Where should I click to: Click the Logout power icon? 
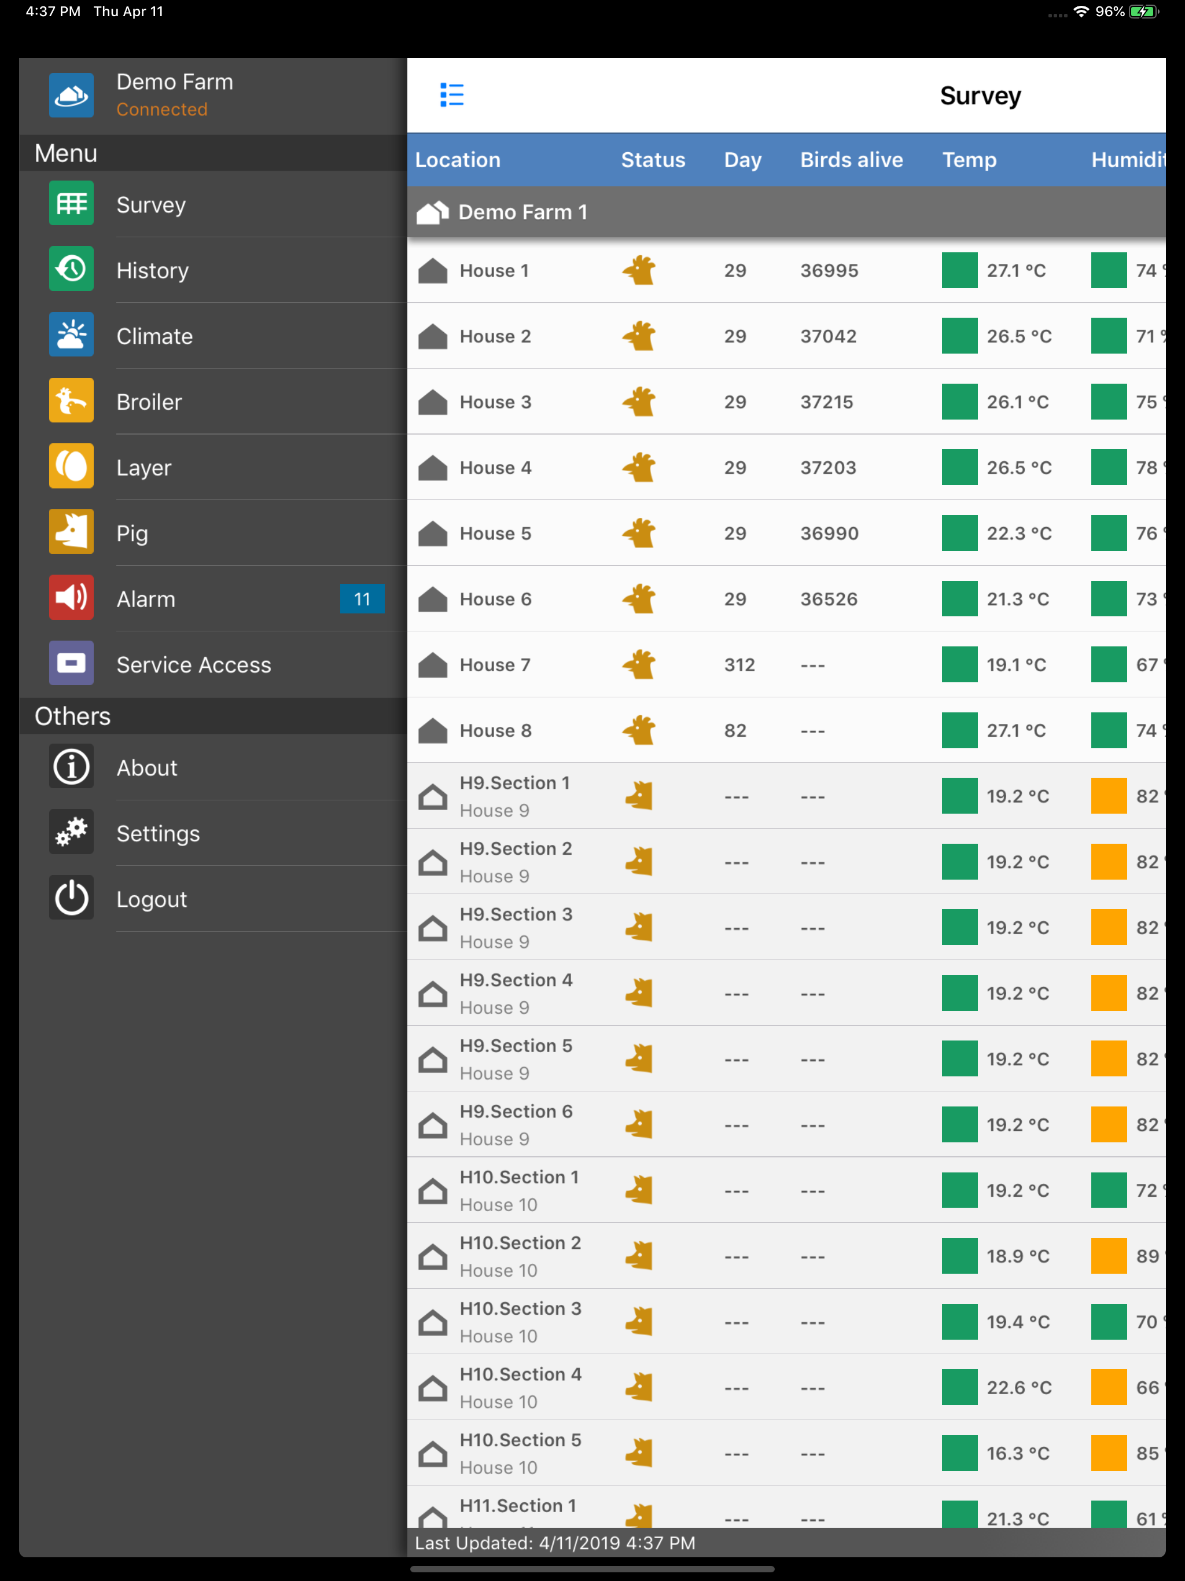72,898
